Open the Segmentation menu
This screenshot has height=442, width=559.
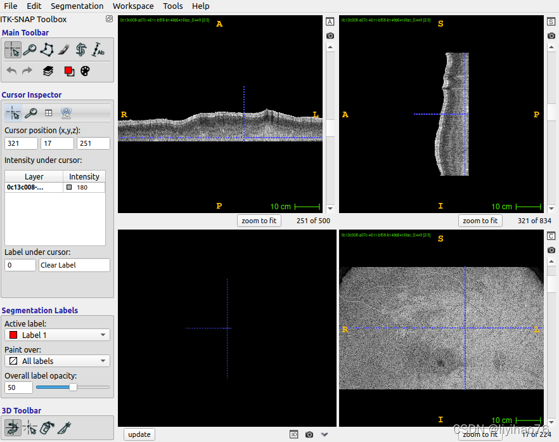pos(77,6)
